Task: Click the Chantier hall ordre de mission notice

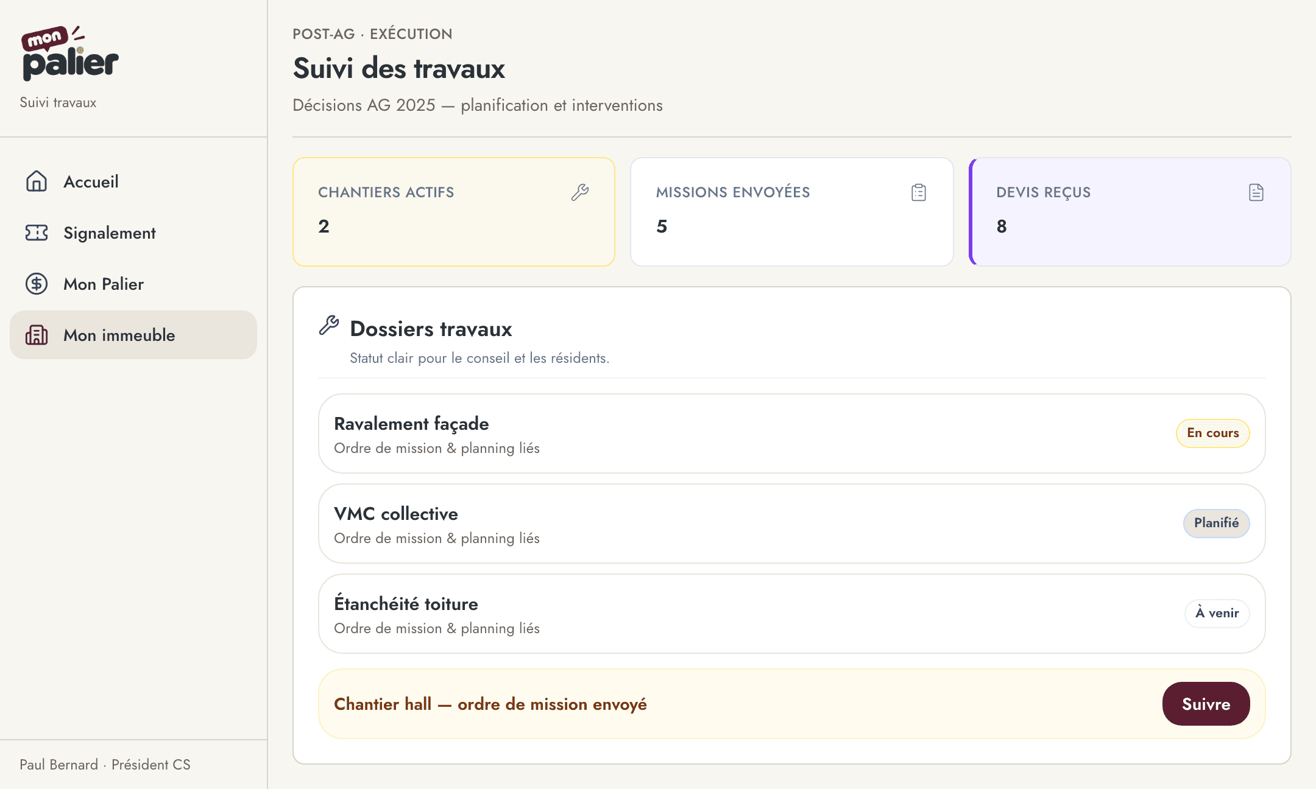Action: 792,704
